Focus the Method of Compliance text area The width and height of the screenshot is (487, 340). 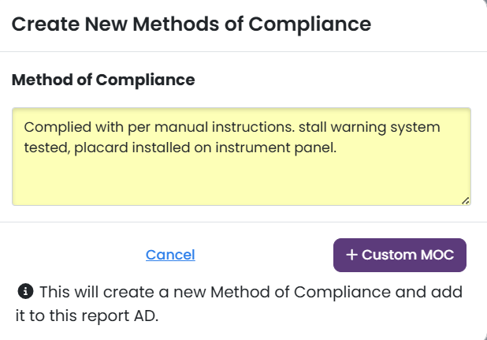point(241,156)
